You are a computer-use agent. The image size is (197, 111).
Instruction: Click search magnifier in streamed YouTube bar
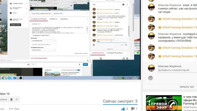click(x=33, y=64)
